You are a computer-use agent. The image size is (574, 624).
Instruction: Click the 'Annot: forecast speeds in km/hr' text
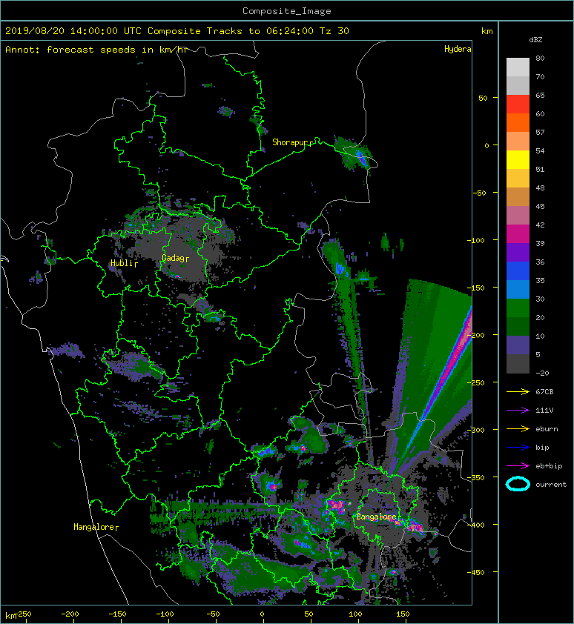[x=97, y=50]
